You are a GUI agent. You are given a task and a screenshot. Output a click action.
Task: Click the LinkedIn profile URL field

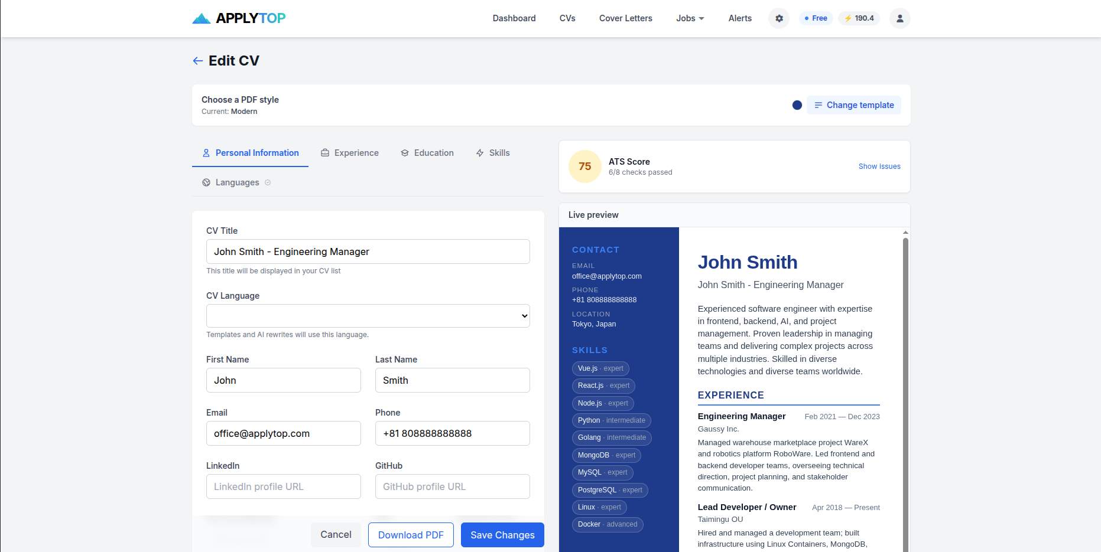point(283,486)
